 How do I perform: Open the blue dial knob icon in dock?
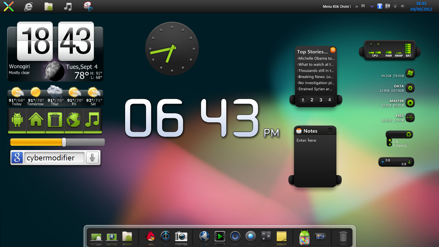166,236
